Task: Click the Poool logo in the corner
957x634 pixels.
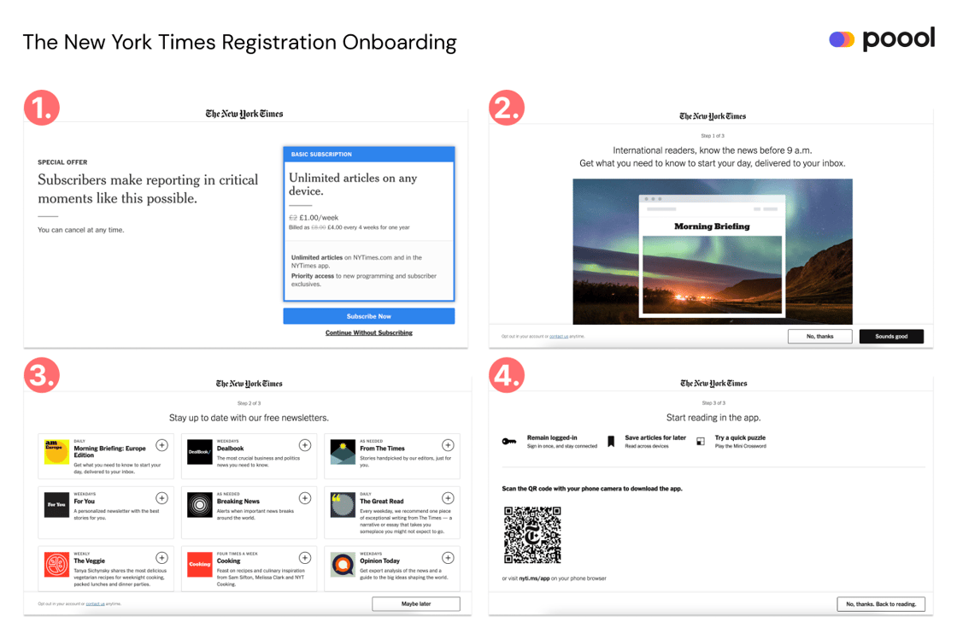Action: [x=881, y=38]
